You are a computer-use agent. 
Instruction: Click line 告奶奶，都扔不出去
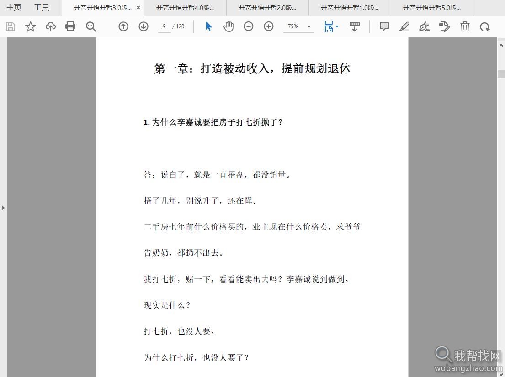coord(184,253)
